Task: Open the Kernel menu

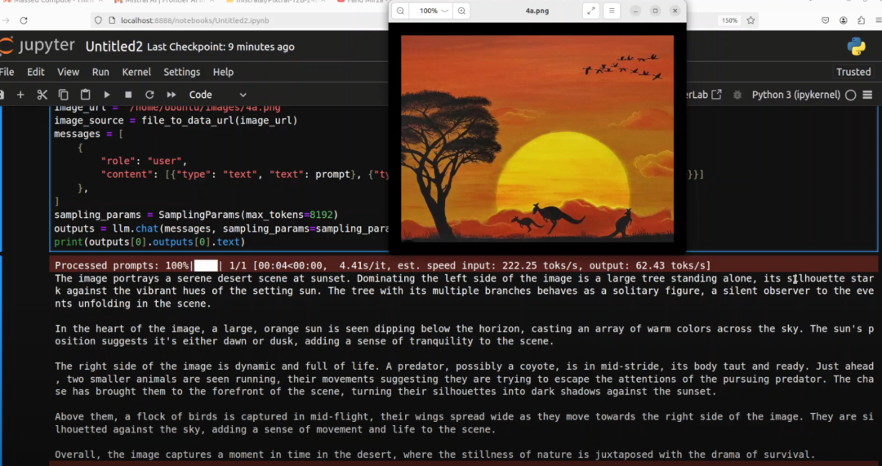Action: pos(137,72)
